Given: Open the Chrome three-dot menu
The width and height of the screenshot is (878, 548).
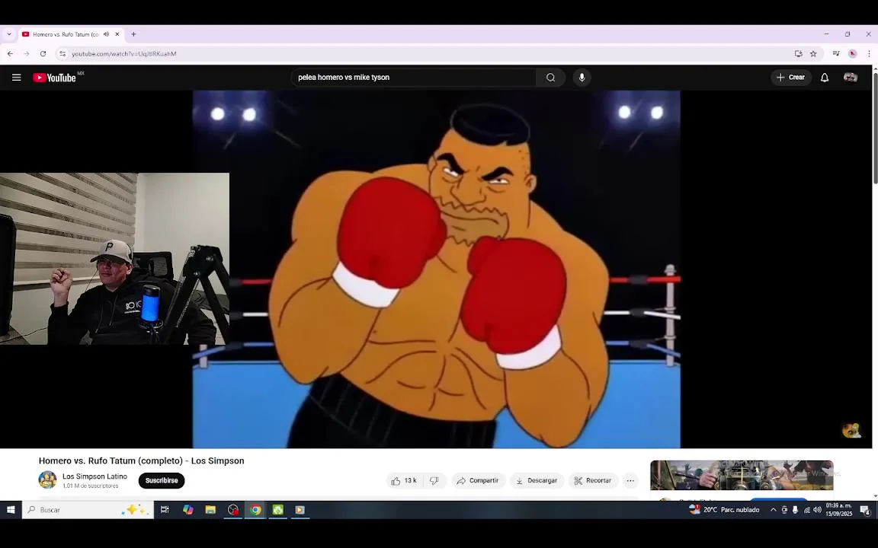Looking at the screenshot, I should click(869, 54).
